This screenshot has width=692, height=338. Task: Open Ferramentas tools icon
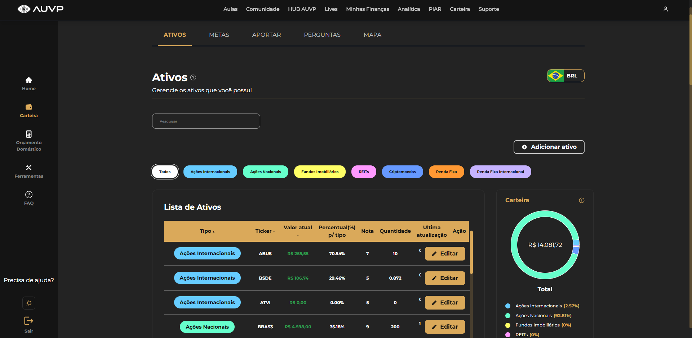click(x=29, y=168)
